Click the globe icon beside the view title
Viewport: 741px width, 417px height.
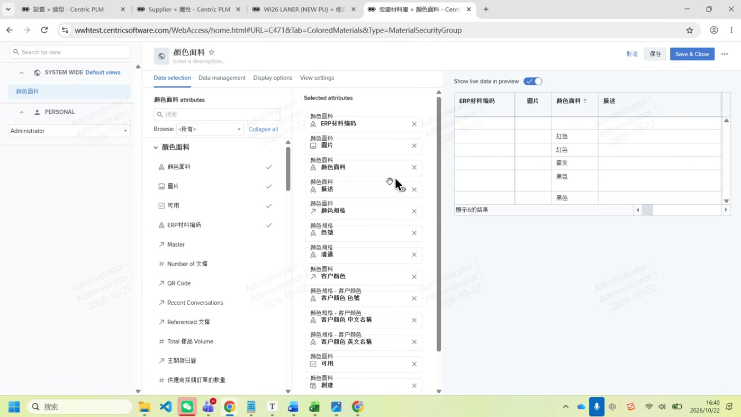tap(161, 56)
